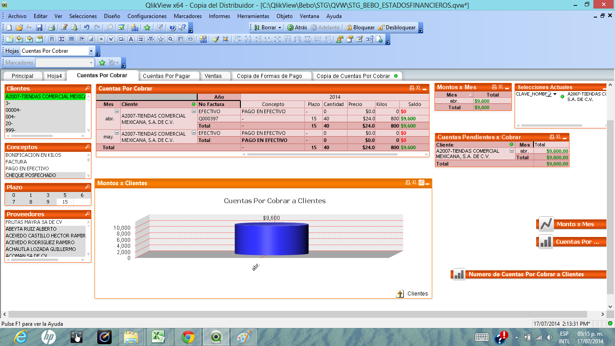Open the CLAVE_NOMBRE dropdown in Selecciones Actuales
Screen dimensions: 615x346
point(555,94)
